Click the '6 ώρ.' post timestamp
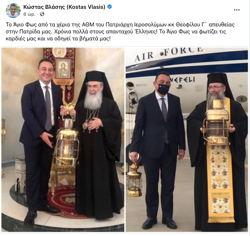This screenshot has height=236, width=250. tap(29, 14)
